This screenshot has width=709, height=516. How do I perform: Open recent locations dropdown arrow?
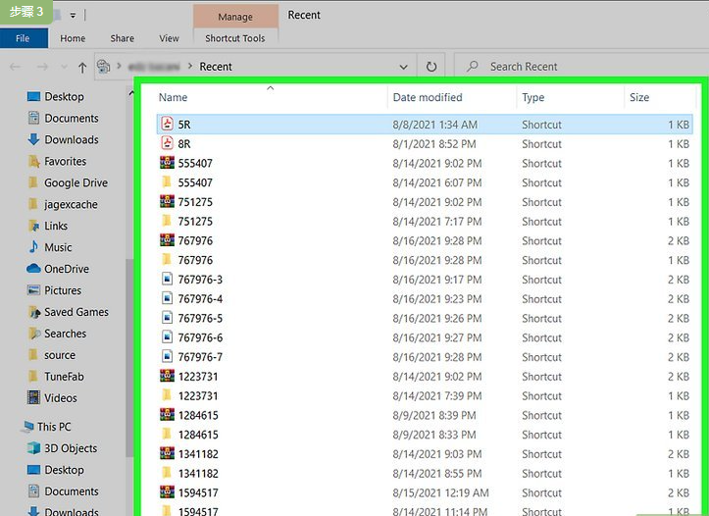pyautogui.click(x=64, y=68)
